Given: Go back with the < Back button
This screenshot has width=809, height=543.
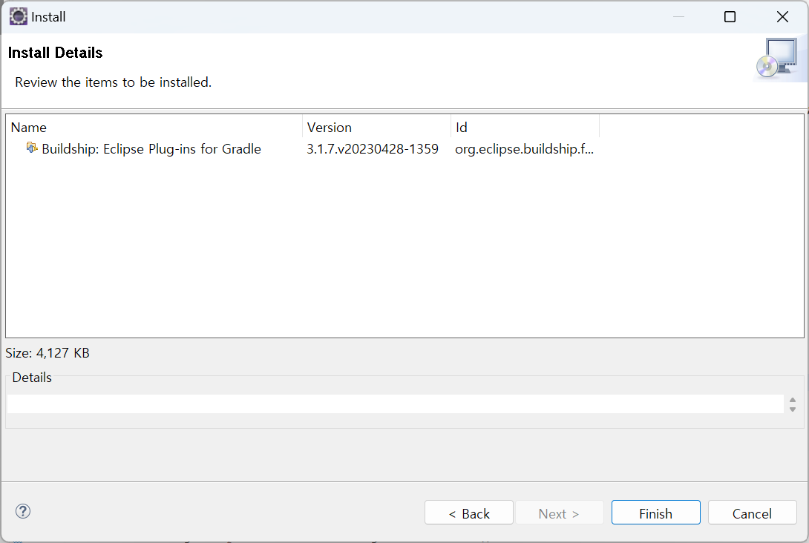Looking at the screenshot, I should coord(468,513).
